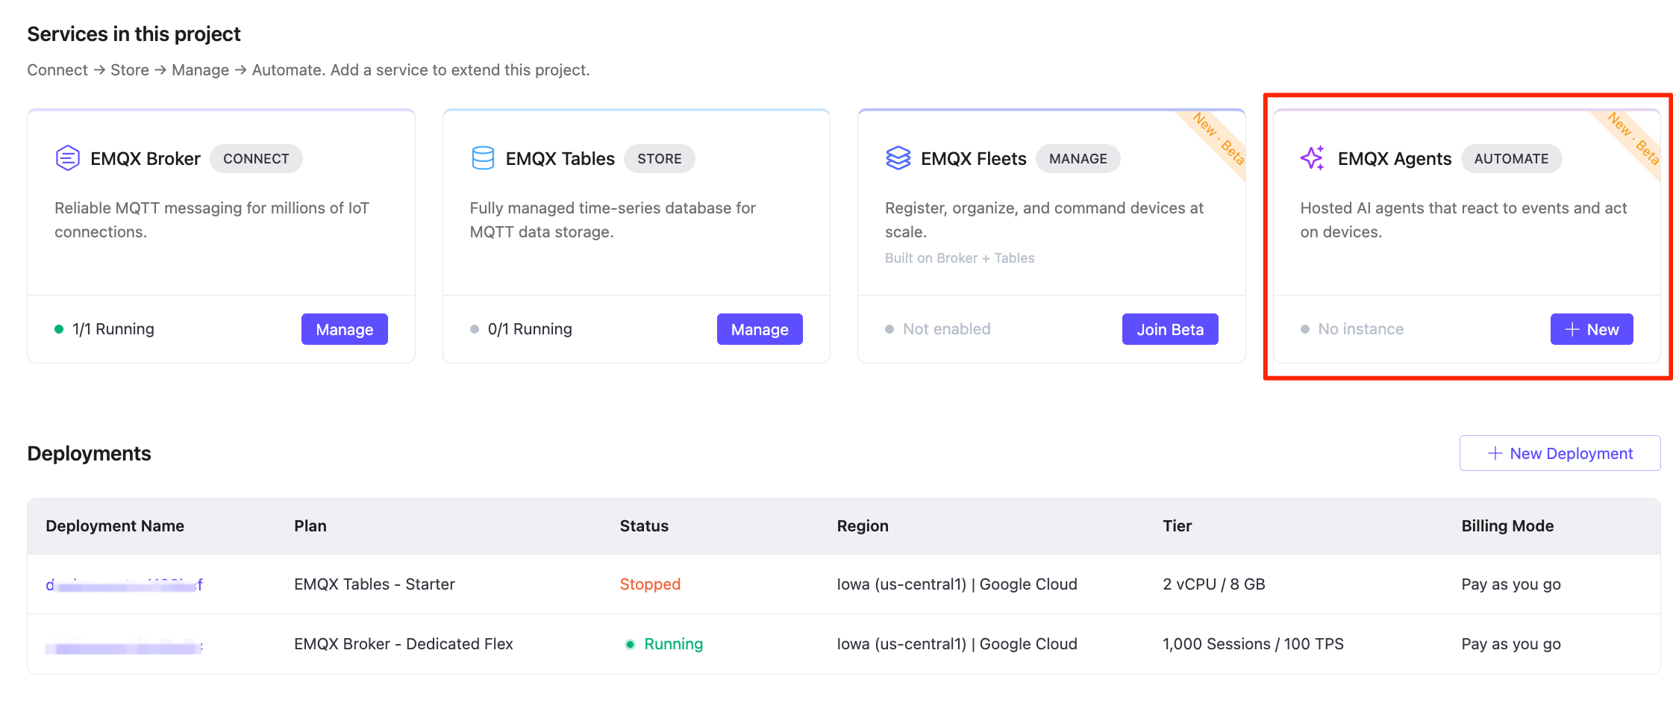Click the '1/1 Running' status text
This screenshot has height=715, width=1673.
tap(113, 329)
